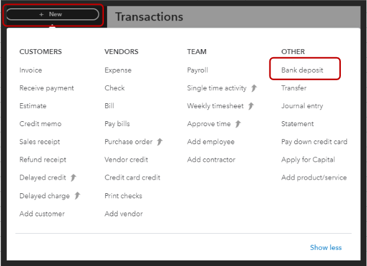Select Purchase order entry
Screen dimensions: 367x266
point(129,142)
